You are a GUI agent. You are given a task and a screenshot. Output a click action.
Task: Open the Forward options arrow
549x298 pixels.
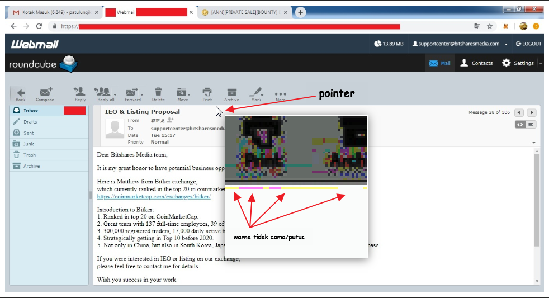click(x=142, y=94)
